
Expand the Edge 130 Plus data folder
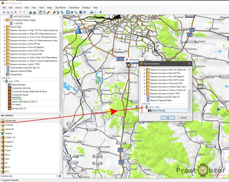pyautogui.click(x=4, y=30)
